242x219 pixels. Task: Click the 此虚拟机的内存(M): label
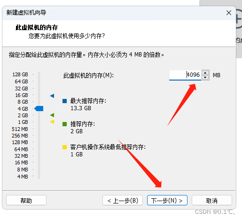pyautogui.click(x=88, y=75)
